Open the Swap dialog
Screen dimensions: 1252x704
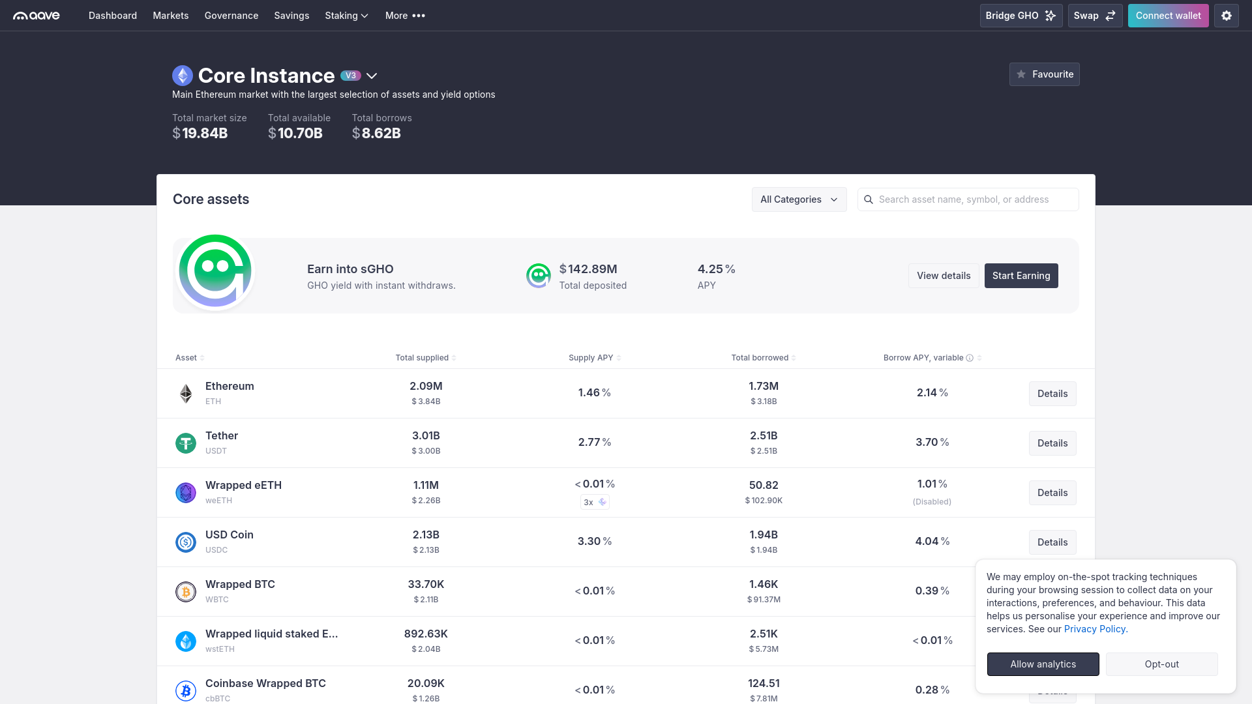[x=1095, y=16]
